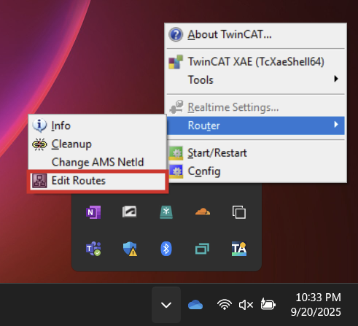Open the OneNote tray icon
Viewport: 358px width, 326px height.
93,212
